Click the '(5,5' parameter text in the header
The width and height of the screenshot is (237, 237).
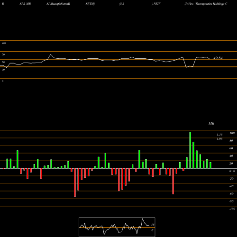(x=122, y=4)
